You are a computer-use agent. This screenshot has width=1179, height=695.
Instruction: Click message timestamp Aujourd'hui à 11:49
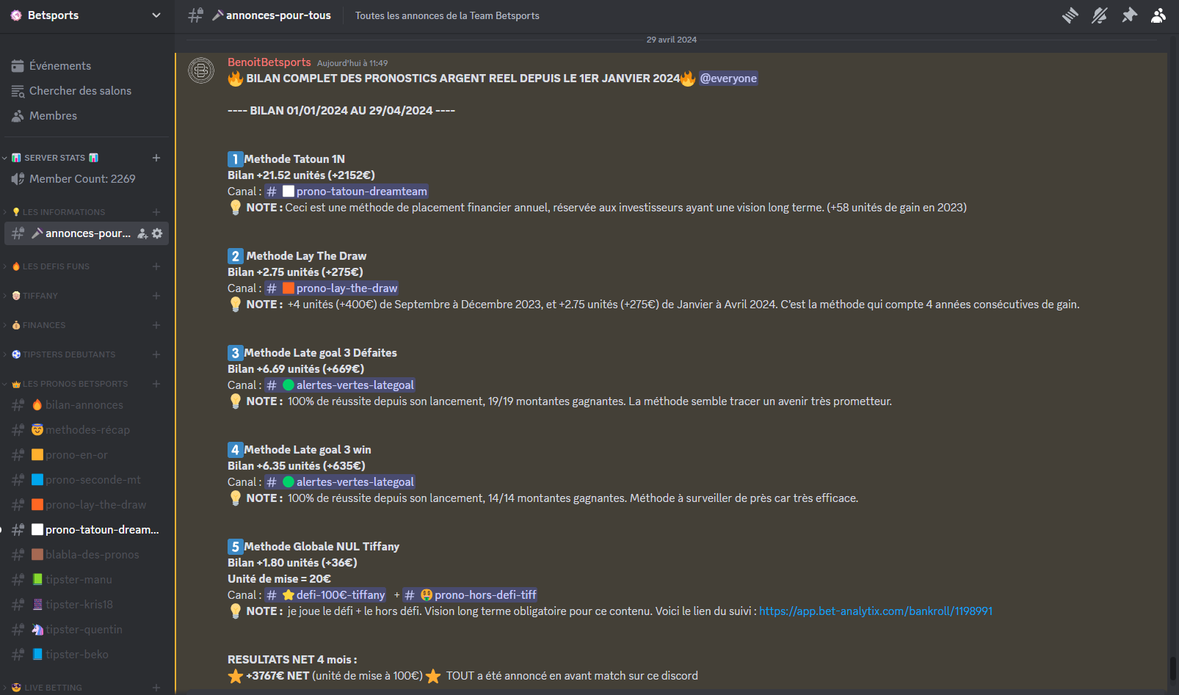click(352, 63)
